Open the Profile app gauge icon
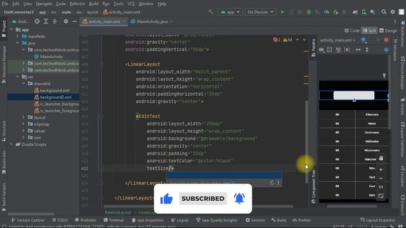Viewport: 406px width, 228px height. click(327, 12)
